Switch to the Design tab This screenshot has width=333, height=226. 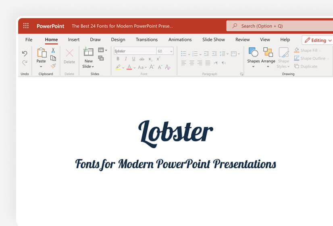(118, 39)
